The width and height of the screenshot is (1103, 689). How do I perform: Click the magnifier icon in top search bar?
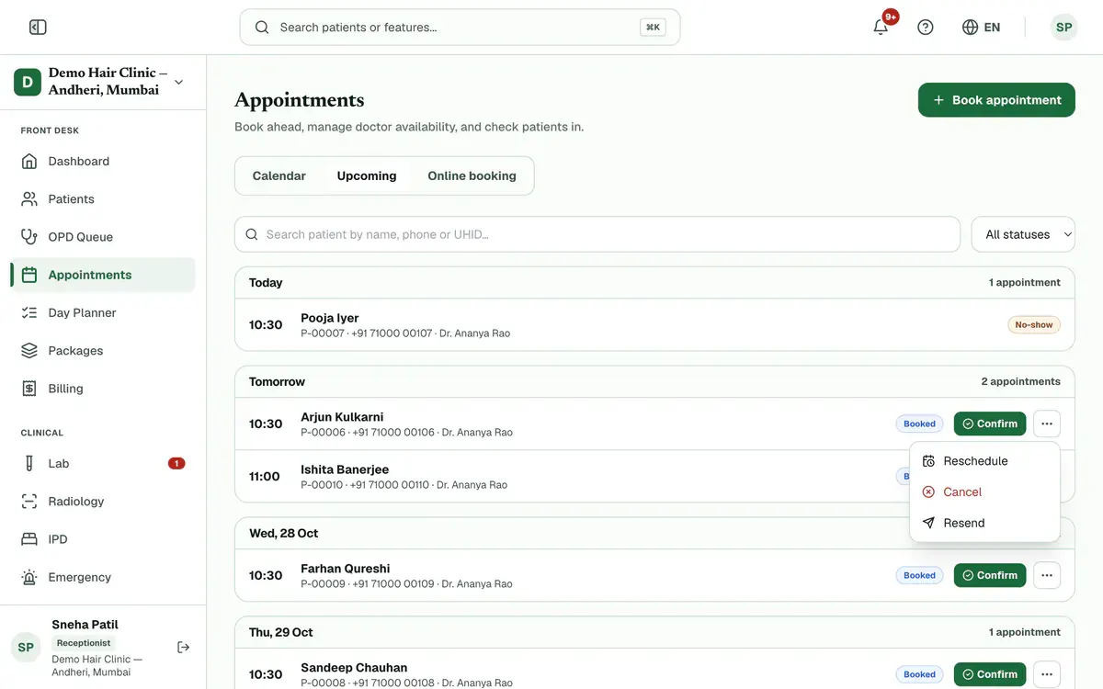point(262,28)
